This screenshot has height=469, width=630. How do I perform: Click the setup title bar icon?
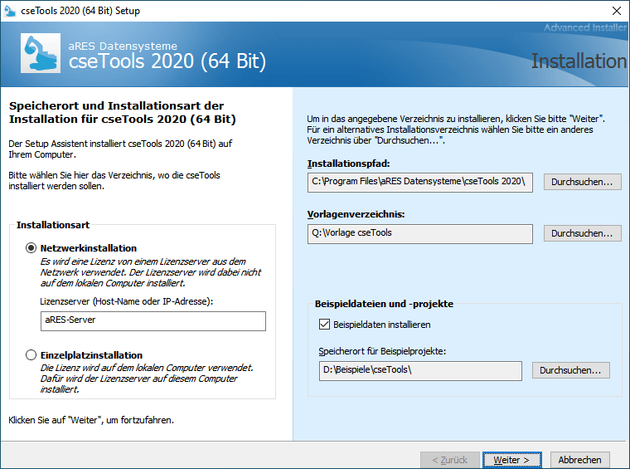pos(12,11)
